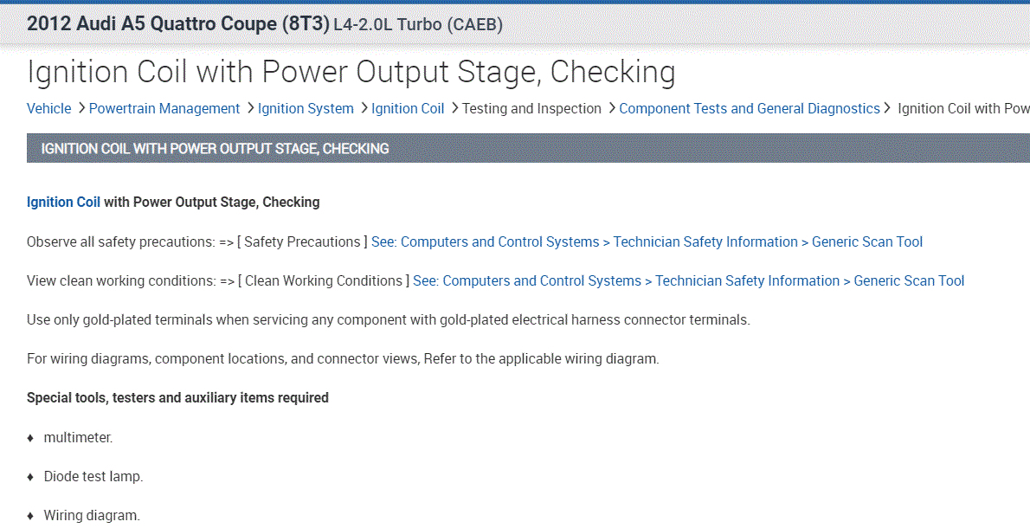The image size is (1030, 528).
Task: Click the chevron right after Vehicle
Action: [80, 108]
